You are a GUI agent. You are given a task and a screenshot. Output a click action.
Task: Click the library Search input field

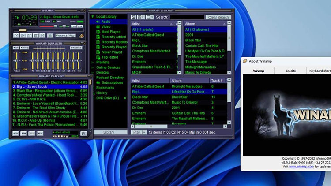pos(187,17)
